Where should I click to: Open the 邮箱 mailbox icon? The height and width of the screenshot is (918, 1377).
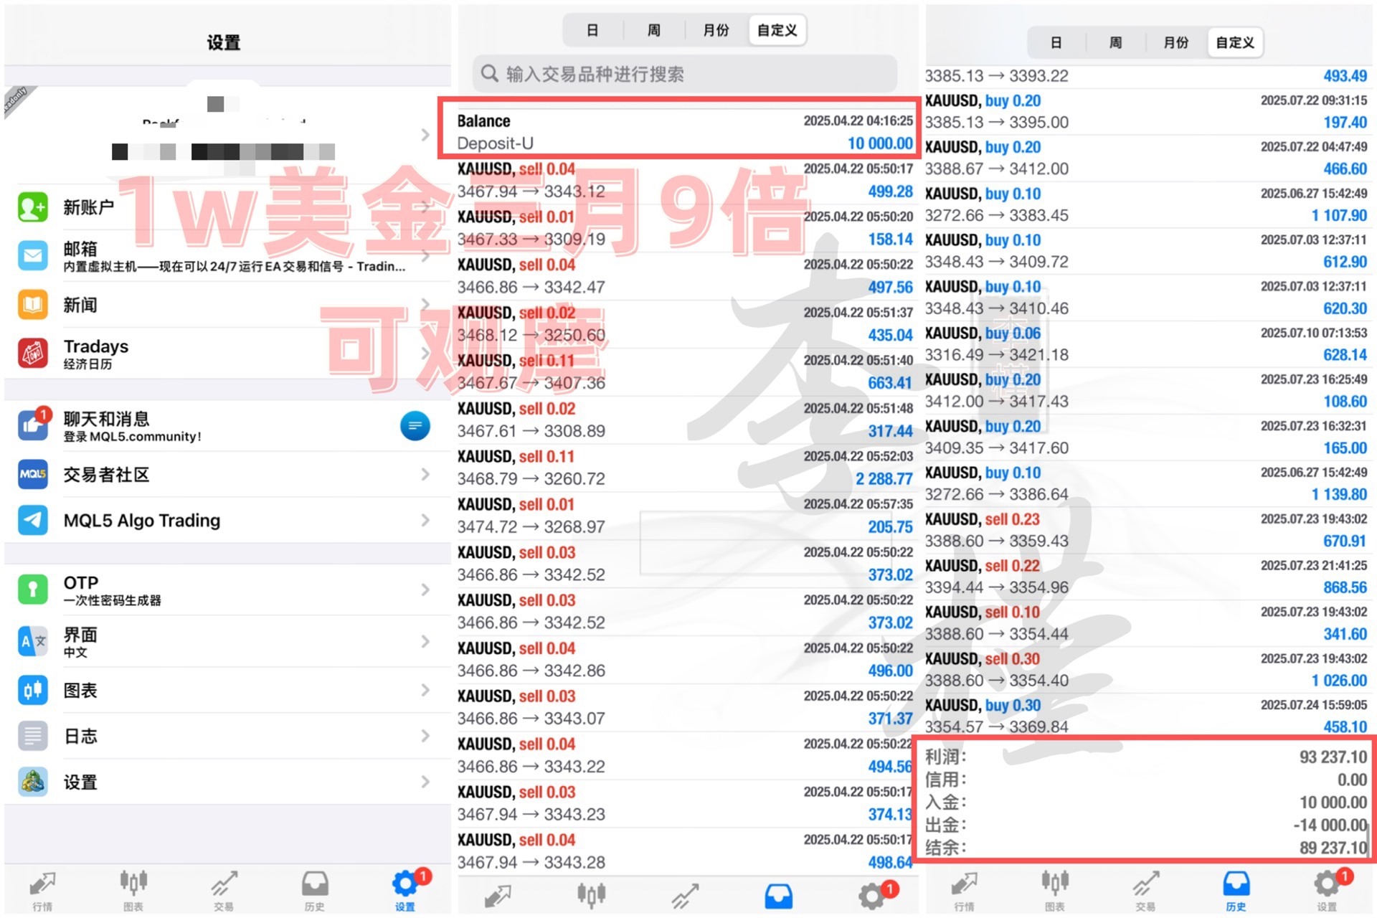pos(33,255)
